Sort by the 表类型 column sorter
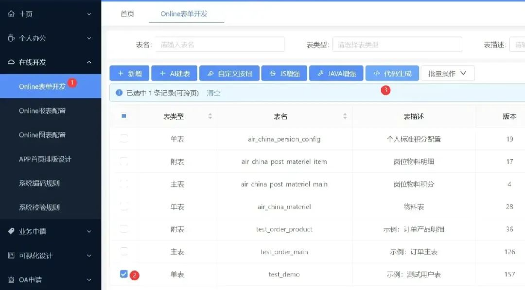The image size is (525, 290). click(210, 116)
